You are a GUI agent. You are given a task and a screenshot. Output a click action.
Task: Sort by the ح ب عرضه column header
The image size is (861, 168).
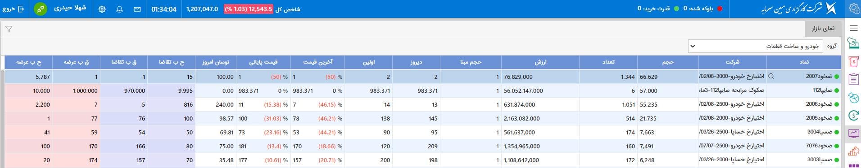click(28, 62)
